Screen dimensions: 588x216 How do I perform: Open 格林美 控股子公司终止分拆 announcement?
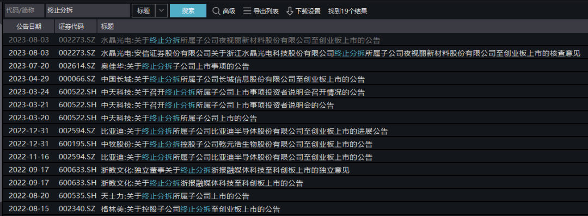pyautogui.click(x=191, y=209)
